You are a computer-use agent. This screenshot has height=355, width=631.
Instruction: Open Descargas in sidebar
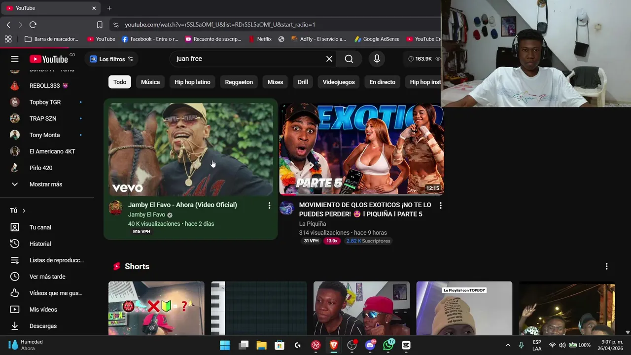47,326
